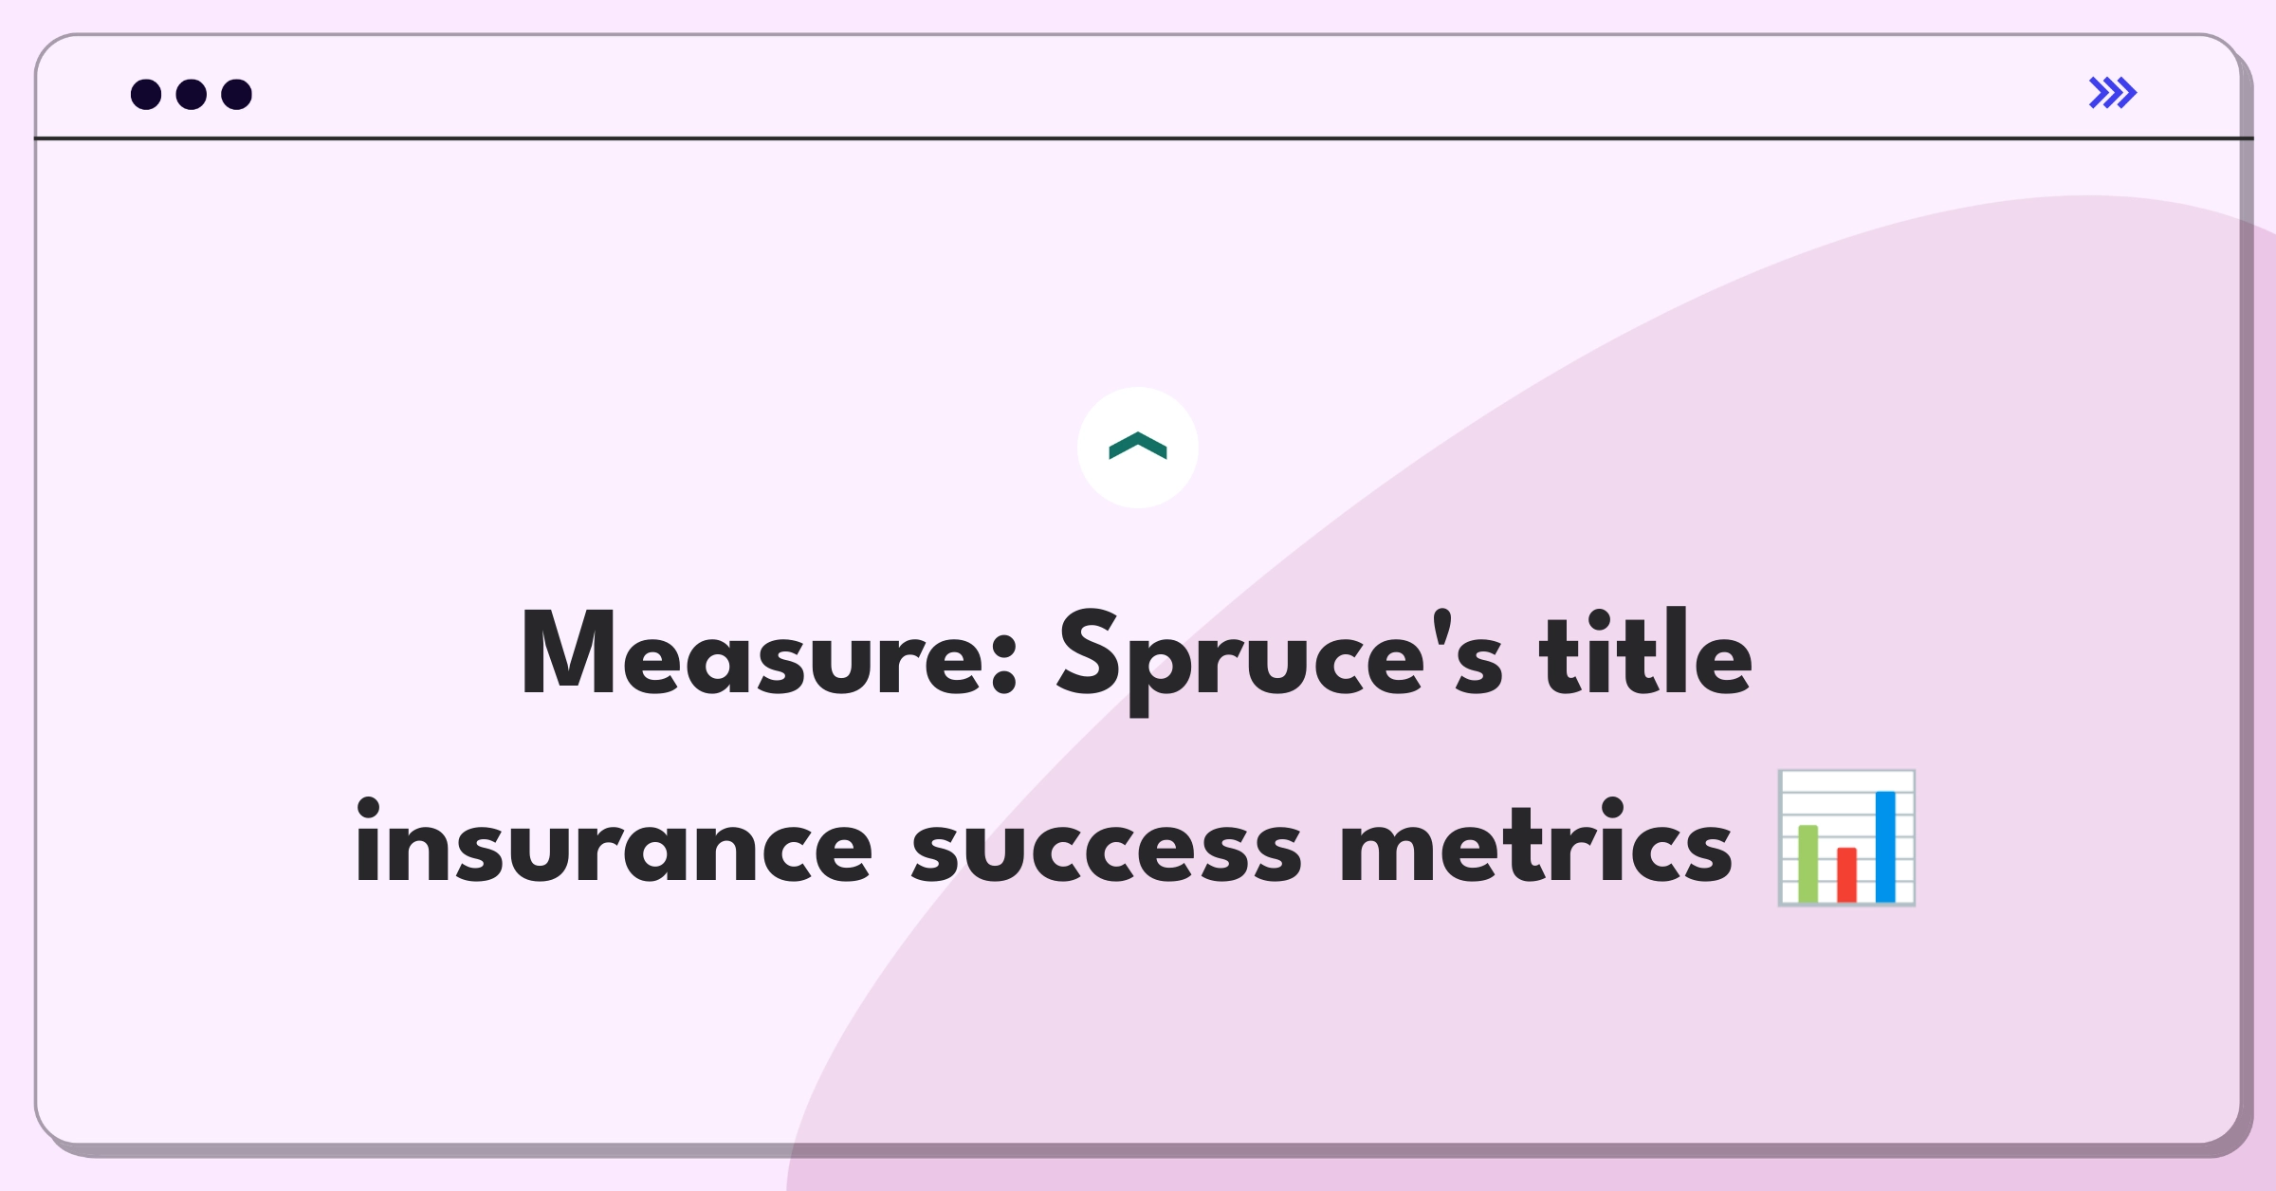Viewport: 2276px width, 1191px height.
Task: Click the word "Measure:" in the heading
Action: point(769,654)
